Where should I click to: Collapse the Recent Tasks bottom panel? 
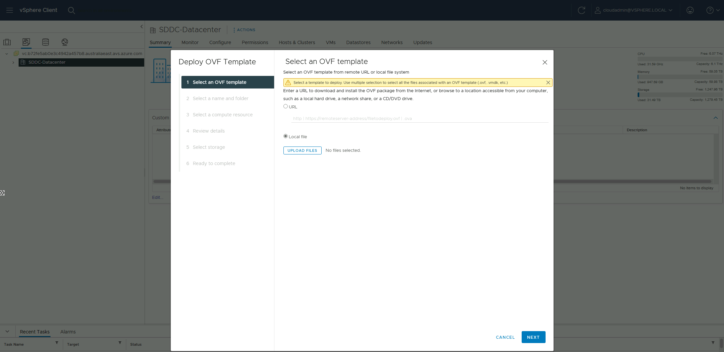(x=7, y=331)
